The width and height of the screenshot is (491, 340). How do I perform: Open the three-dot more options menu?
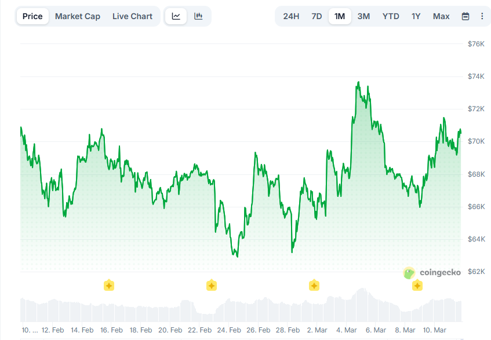click(x=483, y=16)
